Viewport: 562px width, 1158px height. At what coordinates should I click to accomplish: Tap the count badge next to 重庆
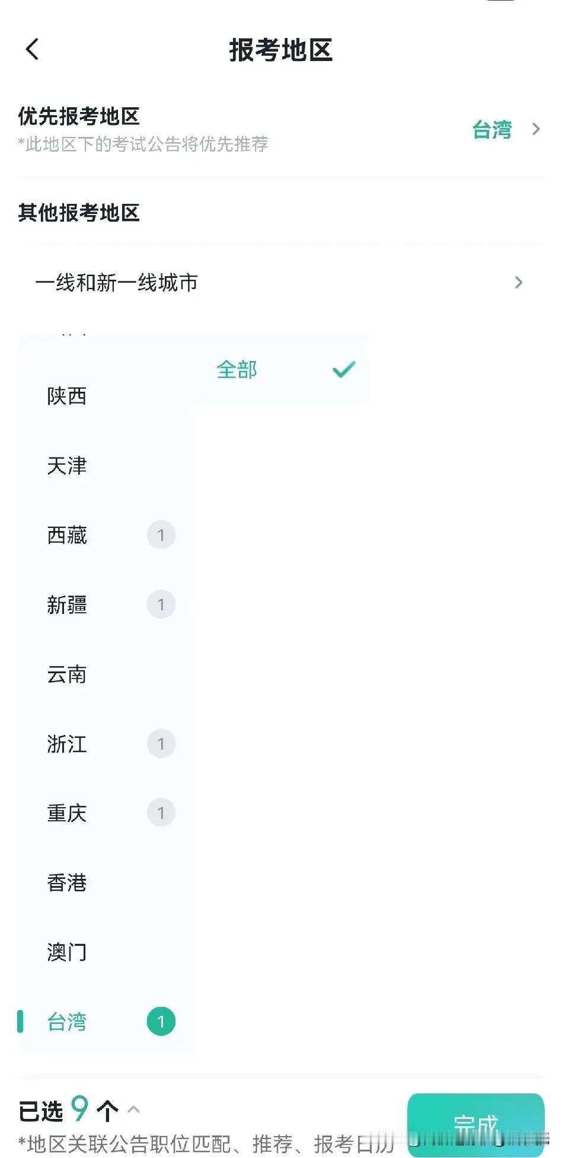[x=161, y=812]
